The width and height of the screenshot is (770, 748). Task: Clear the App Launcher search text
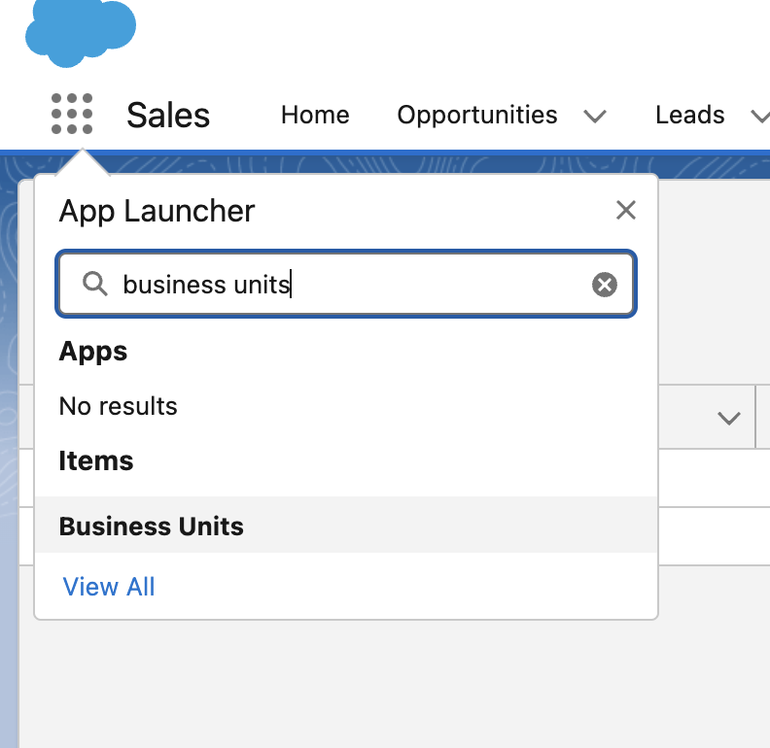(x=604, y=285)
